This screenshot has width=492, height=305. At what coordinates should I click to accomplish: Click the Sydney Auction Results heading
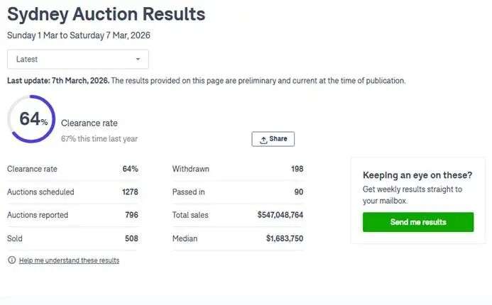(106, 13)
